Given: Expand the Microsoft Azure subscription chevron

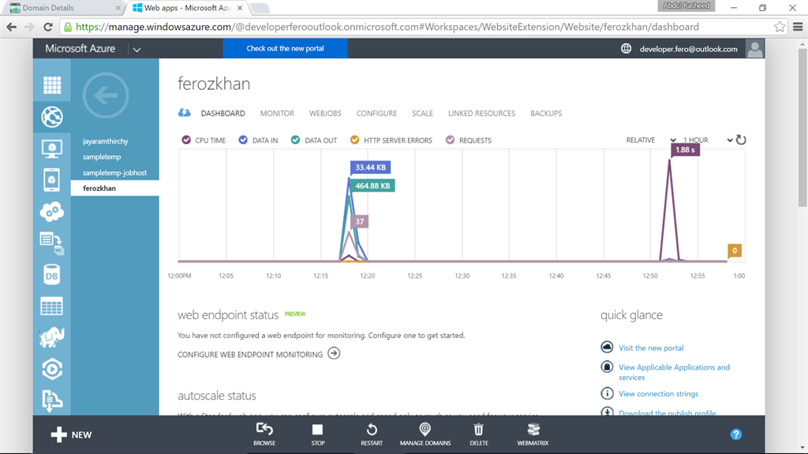Looking at the screenshot, I should [x=137, y=50].
